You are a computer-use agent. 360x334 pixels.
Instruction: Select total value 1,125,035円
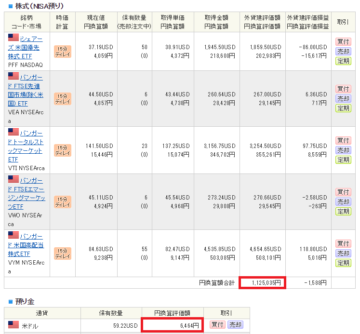click(x=266, y=283)
